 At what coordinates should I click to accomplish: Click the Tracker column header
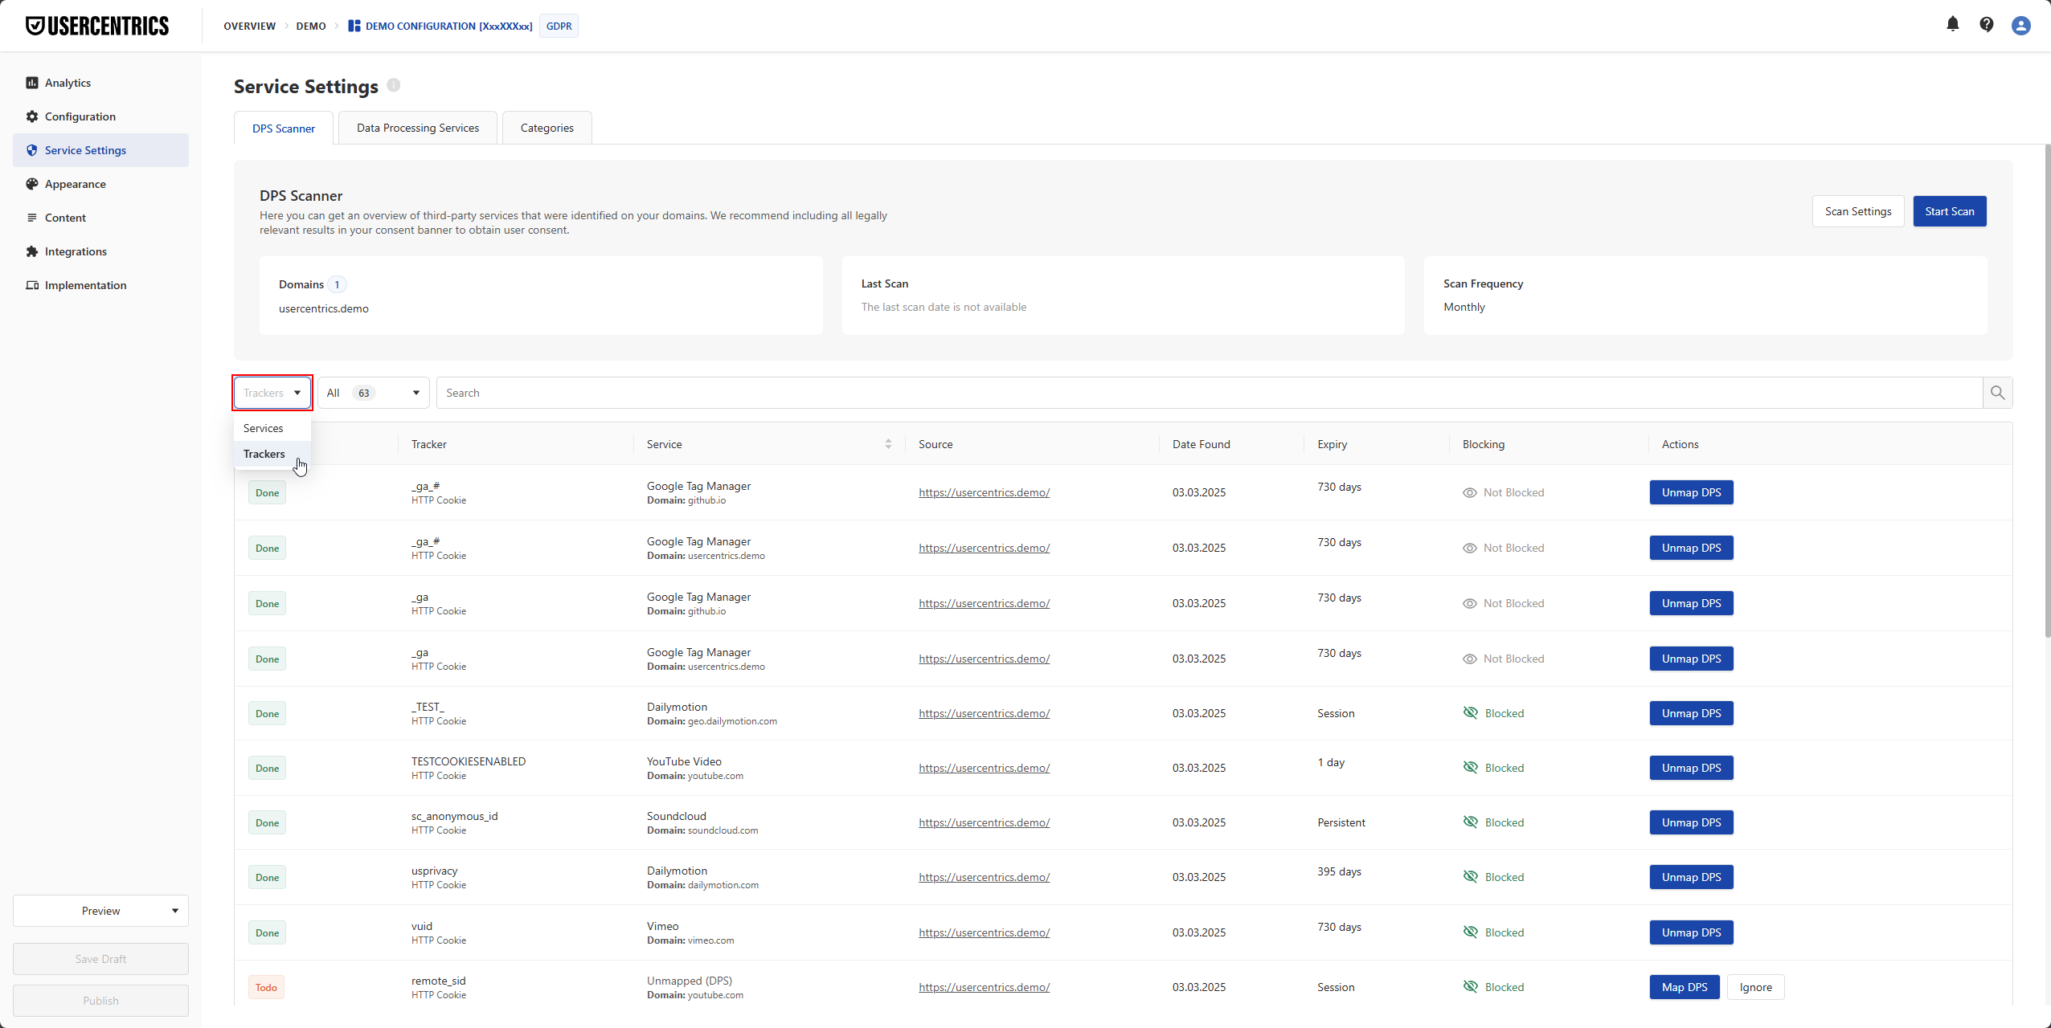tap(429, 444)
